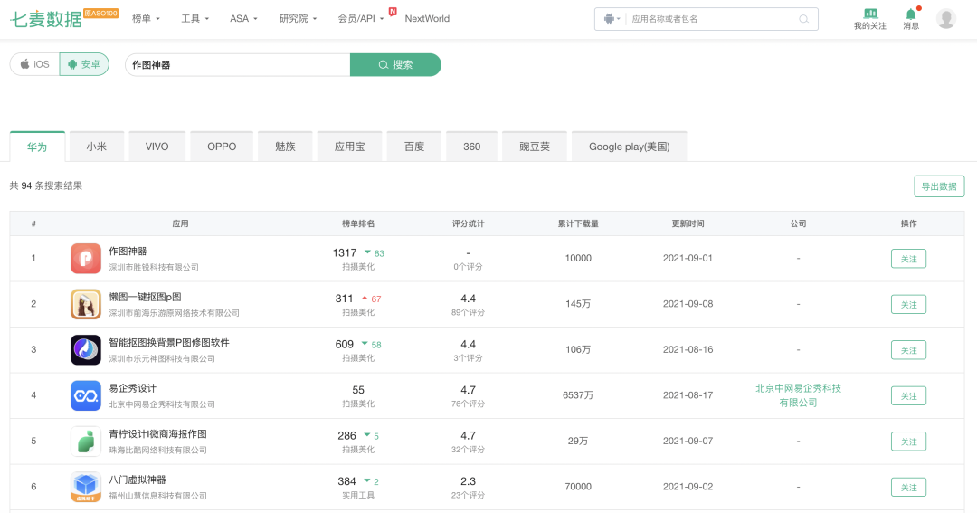Viewport: 977px width, 513px height.
Task: Click the 6537万 download count
Action: tap(578, 395)
